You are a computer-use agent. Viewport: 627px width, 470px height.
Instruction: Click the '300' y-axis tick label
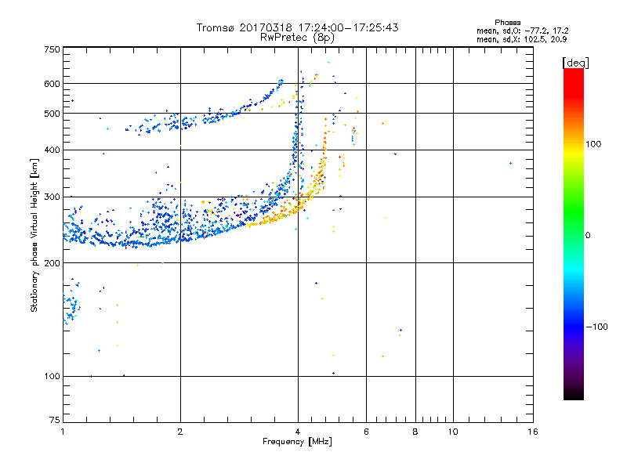(x=52, y=197)
